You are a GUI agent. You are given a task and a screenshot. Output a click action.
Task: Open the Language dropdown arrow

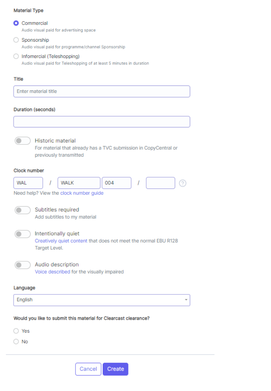(x=186, y=300)
